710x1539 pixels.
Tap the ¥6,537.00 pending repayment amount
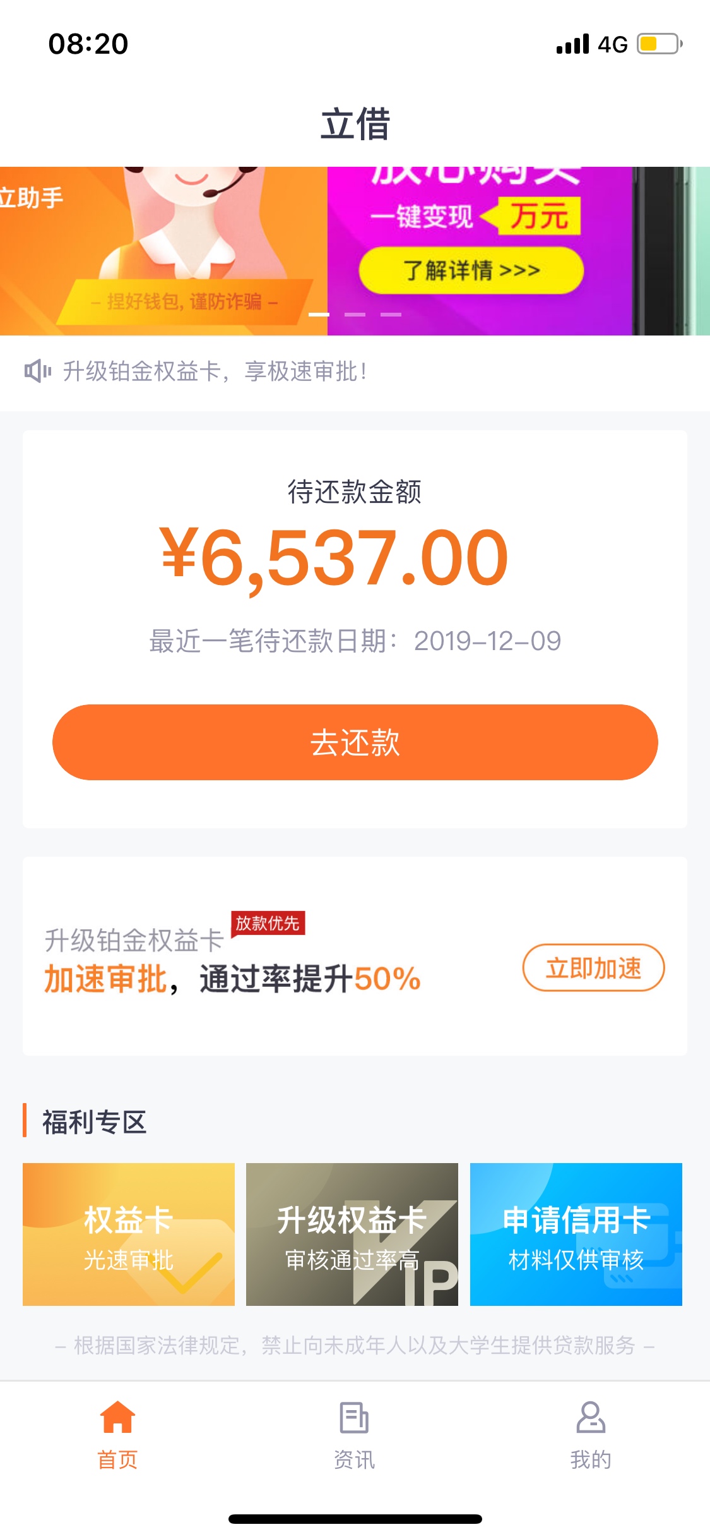point(334,557)
